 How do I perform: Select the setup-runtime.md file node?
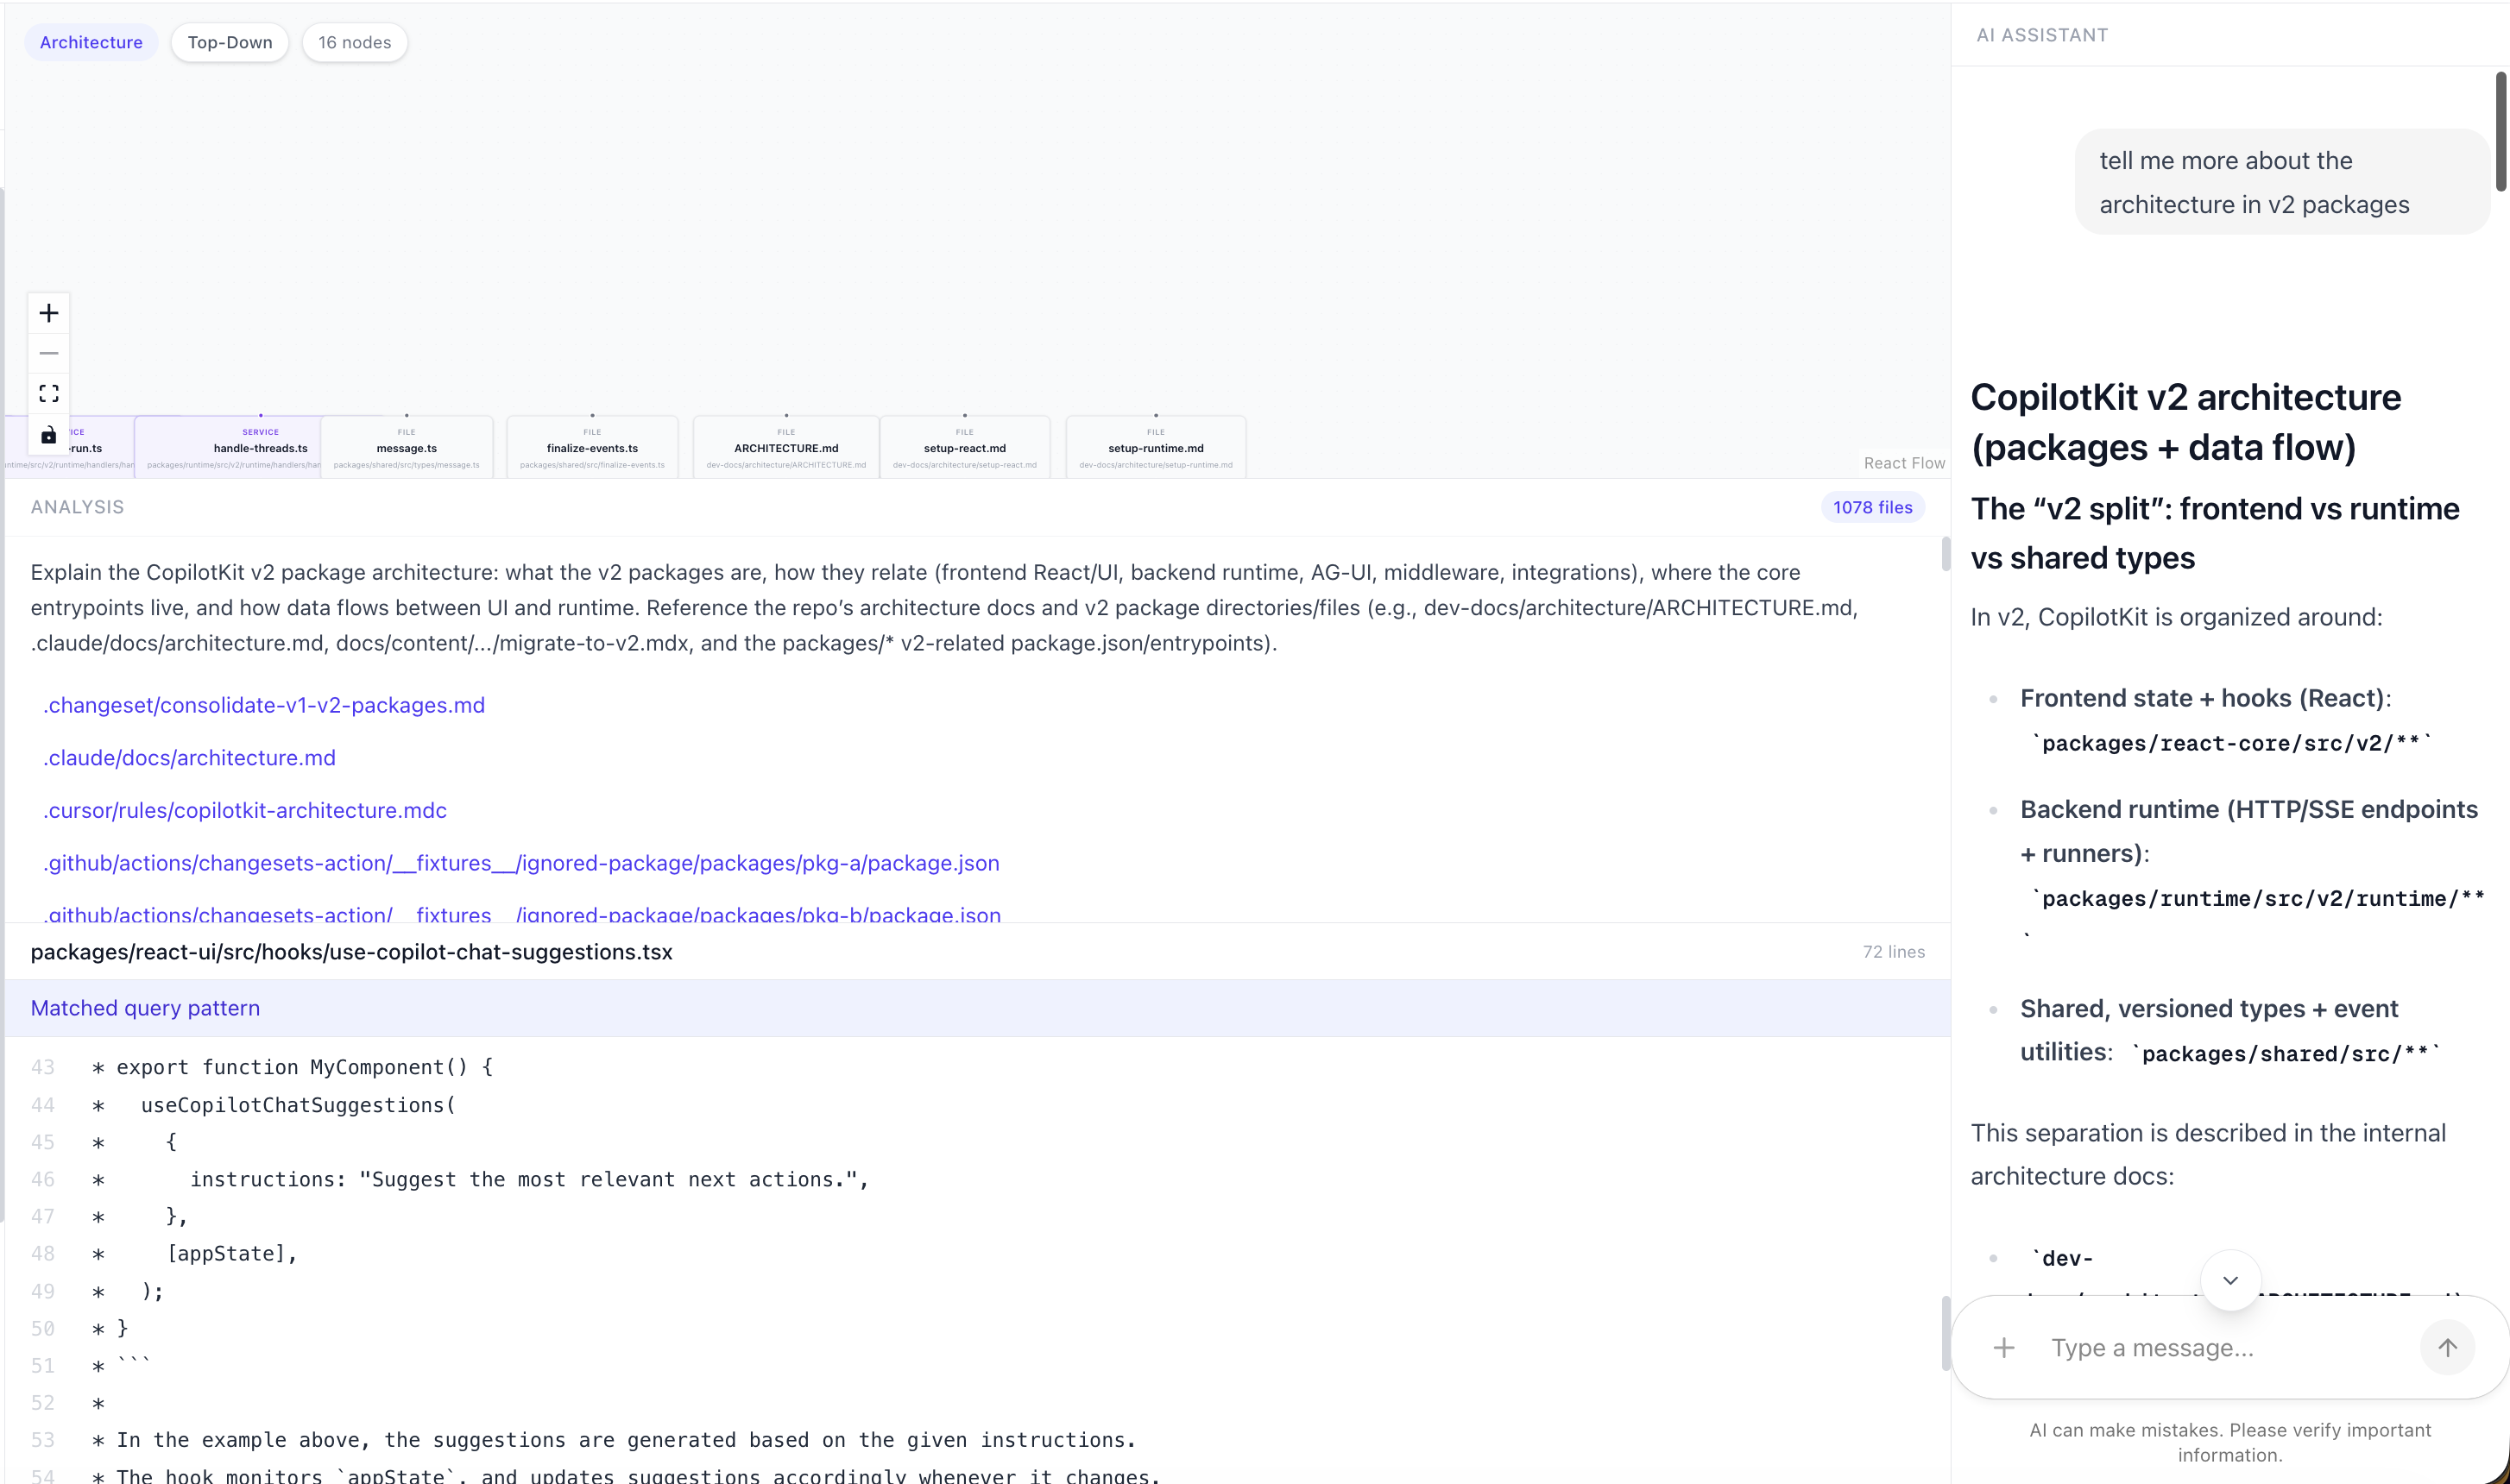(x=1156, y=448)
